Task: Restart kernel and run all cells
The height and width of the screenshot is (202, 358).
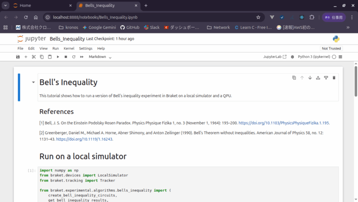Action: (82, 57)
